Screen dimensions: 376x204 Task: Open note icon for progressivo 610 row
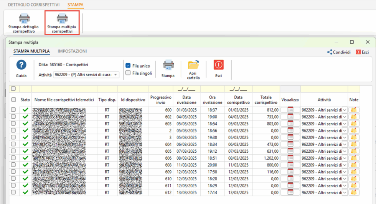tap(354, 179)
